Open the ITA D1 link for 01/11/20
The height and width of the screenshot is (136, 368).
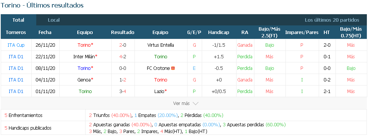[16, 91]
